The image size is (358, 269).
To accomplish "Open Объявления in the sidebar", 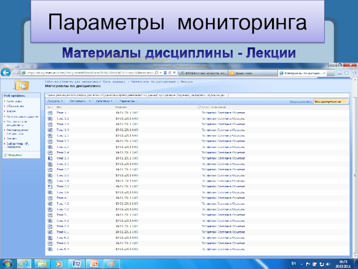I will [15, 106].
